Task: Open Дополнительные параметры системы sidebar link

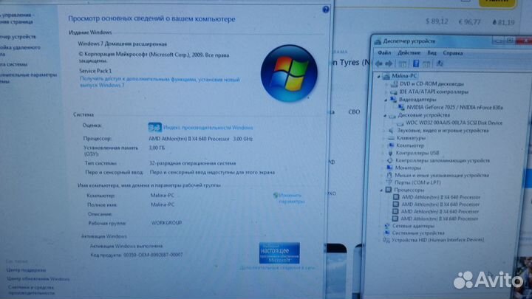Action: click(28, 78)
